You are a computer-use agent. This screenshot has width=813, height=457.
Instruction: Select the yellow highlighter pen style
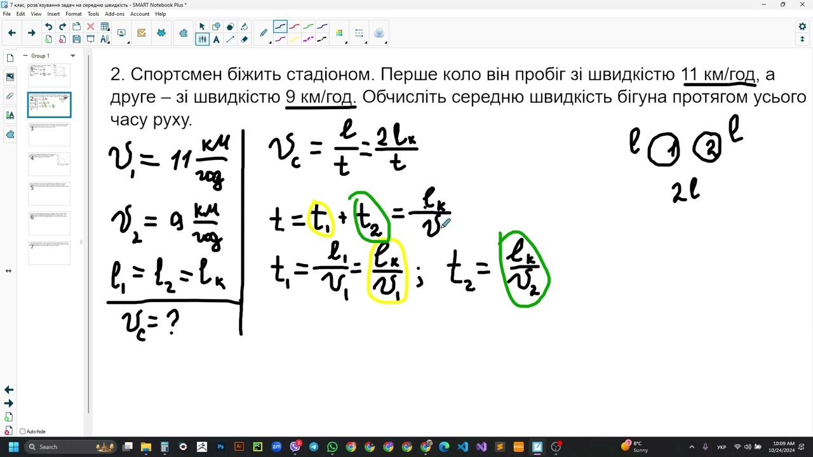(x=294, y=39)
